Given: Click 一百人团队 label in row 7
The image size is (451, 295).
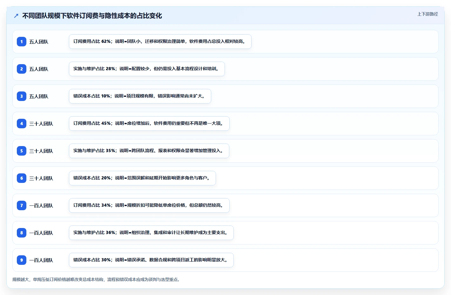Looking at the screenshot, I should pyautogui.click(x=41, y=205).
